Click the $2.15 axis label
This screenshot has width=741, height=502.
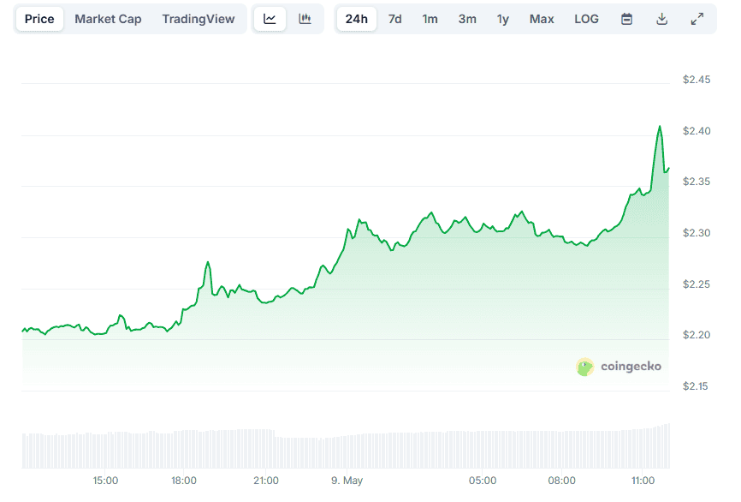[x=696, y=386]
